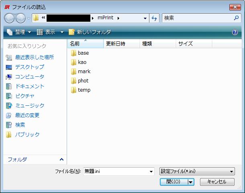Image resolution: width=245 pixels, height=193 pixels.
Task: Open デスクトップ in favorites links
Action: point(29,67)
